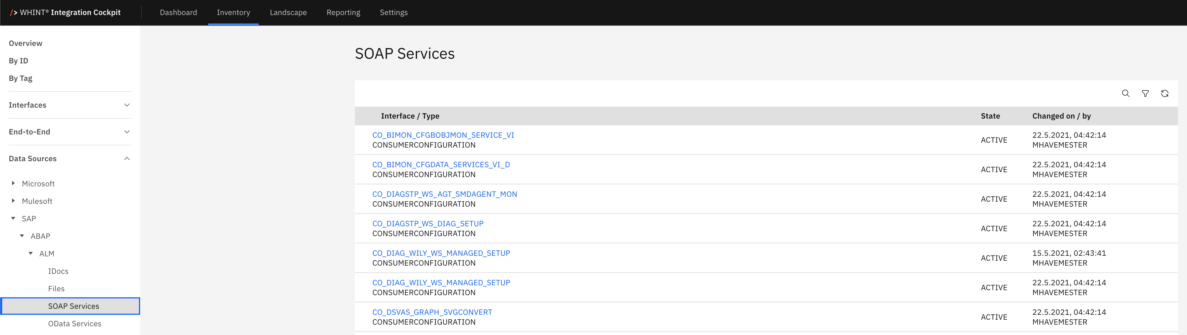Select OData Services in the tree
Viewport: 1187px width, 335px height.
pyautogui.click(x=75, y=324)
